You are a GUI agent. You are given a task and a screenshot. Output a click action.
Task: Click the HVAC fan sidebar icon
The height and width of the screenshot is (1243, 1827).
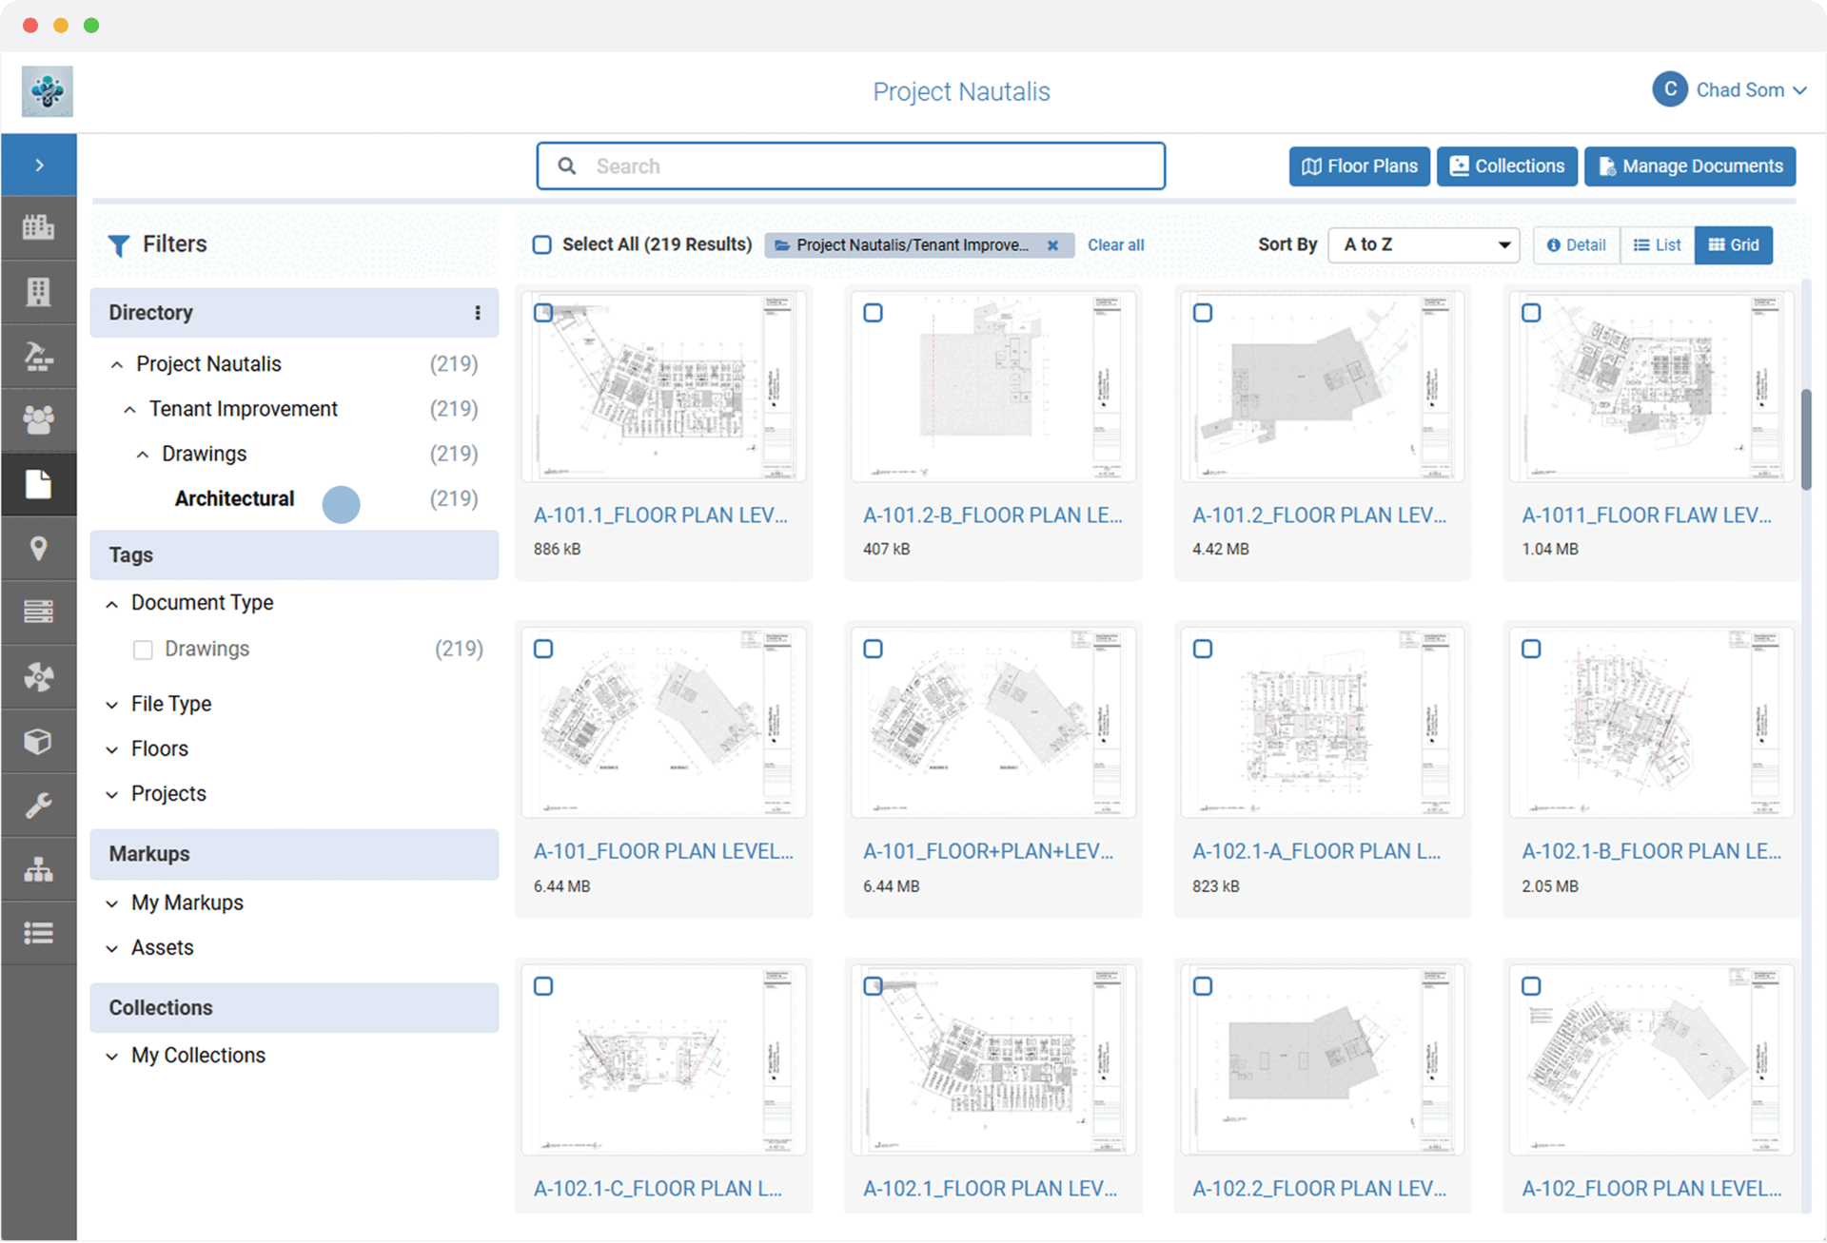point(39,676)
